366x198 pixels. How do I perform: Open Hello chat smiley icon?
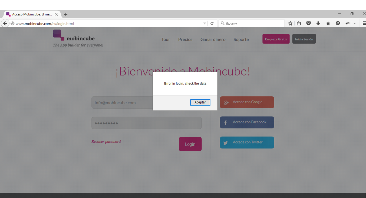coord(338,24)
